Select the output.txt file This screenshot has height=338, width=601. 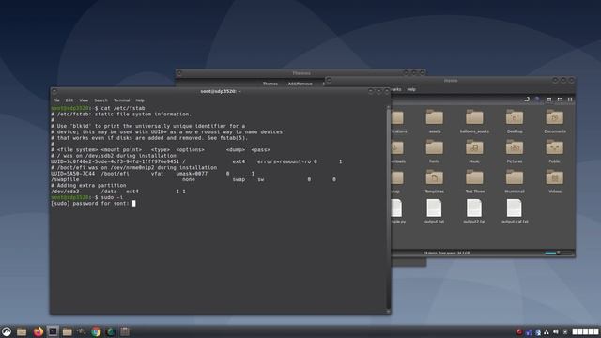[x=434, y=211]
